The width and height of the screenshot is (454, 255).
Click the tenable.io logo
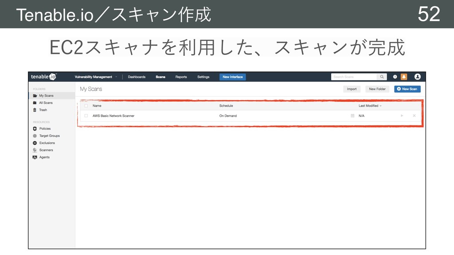click(44, 77)
